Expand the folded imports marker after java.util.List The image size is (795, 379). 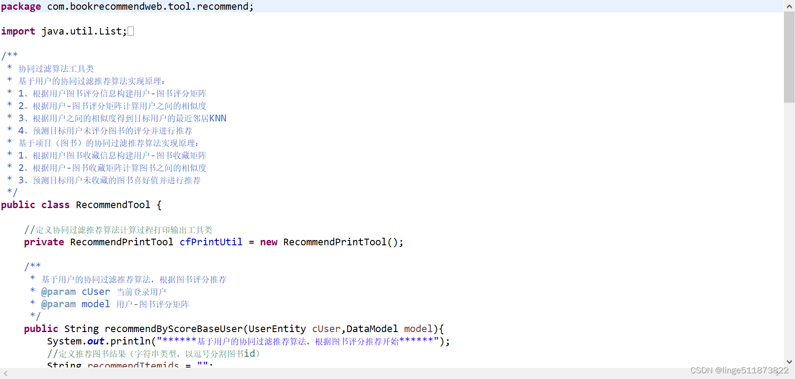click(131, 31)
